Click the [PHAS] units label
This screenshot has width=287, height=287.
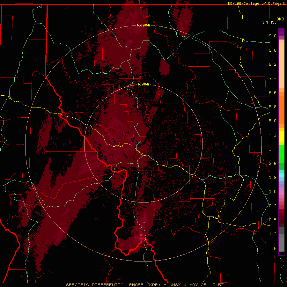click(x=269, y=22)
